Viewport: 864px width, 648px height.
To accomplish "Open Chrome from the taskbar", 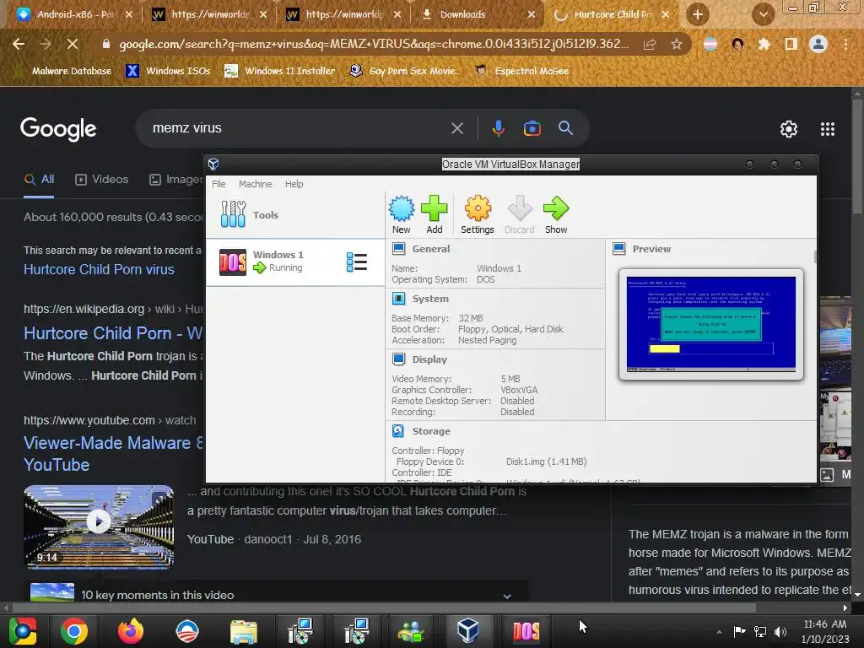I will pos(74,631).
